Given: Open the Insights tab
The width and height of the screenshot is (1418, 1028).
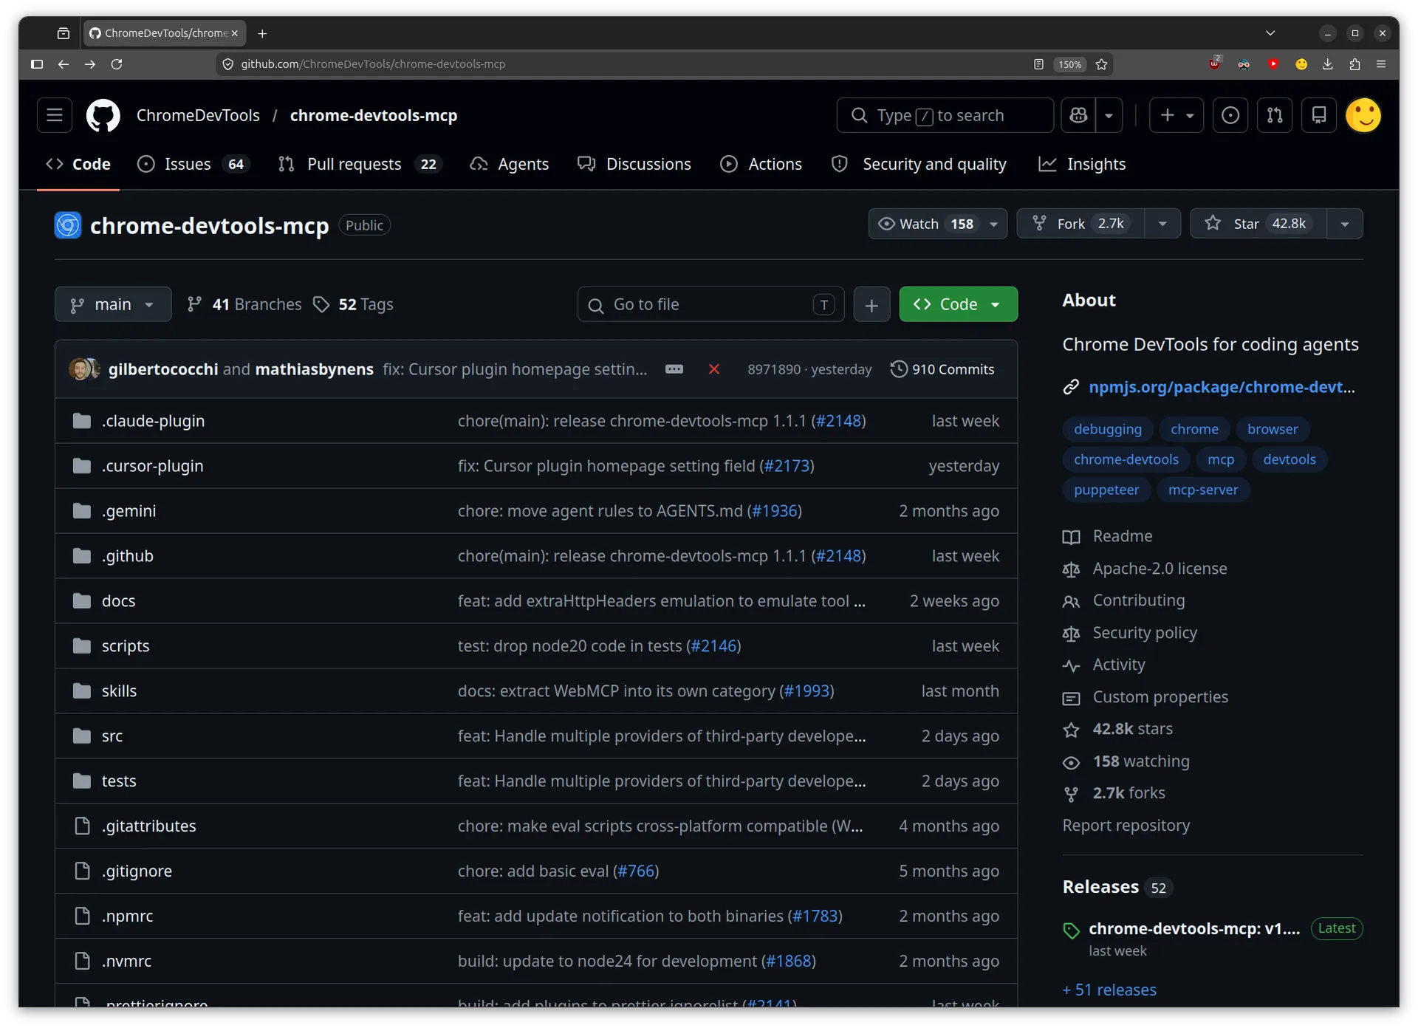Looking at the screenshot, I should click(1082, 164).
